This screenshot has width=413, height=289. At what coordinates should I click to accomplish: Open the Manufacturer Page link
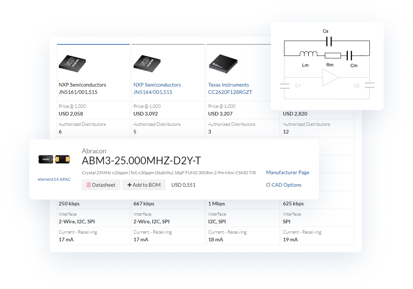coord(287,172)
